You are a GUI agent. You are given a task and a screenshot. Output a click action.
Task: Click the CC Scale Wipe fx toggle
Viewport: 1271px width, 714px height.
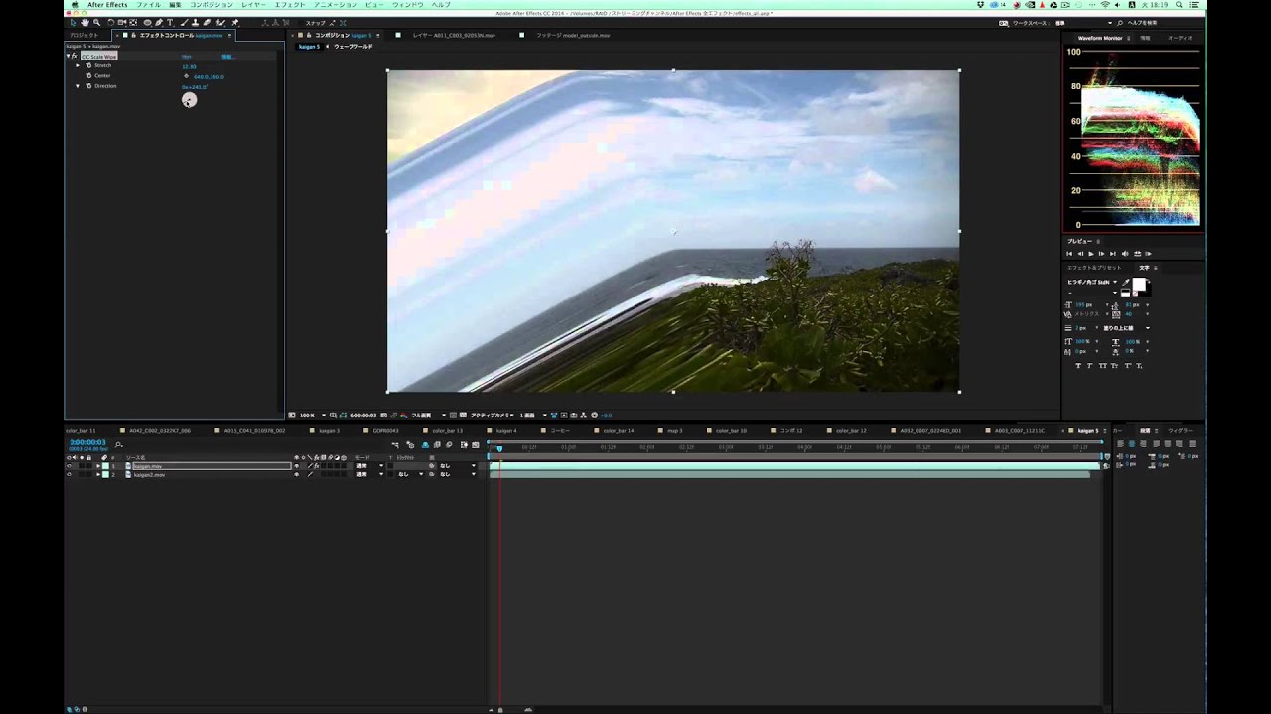click(x=75, y=56)
